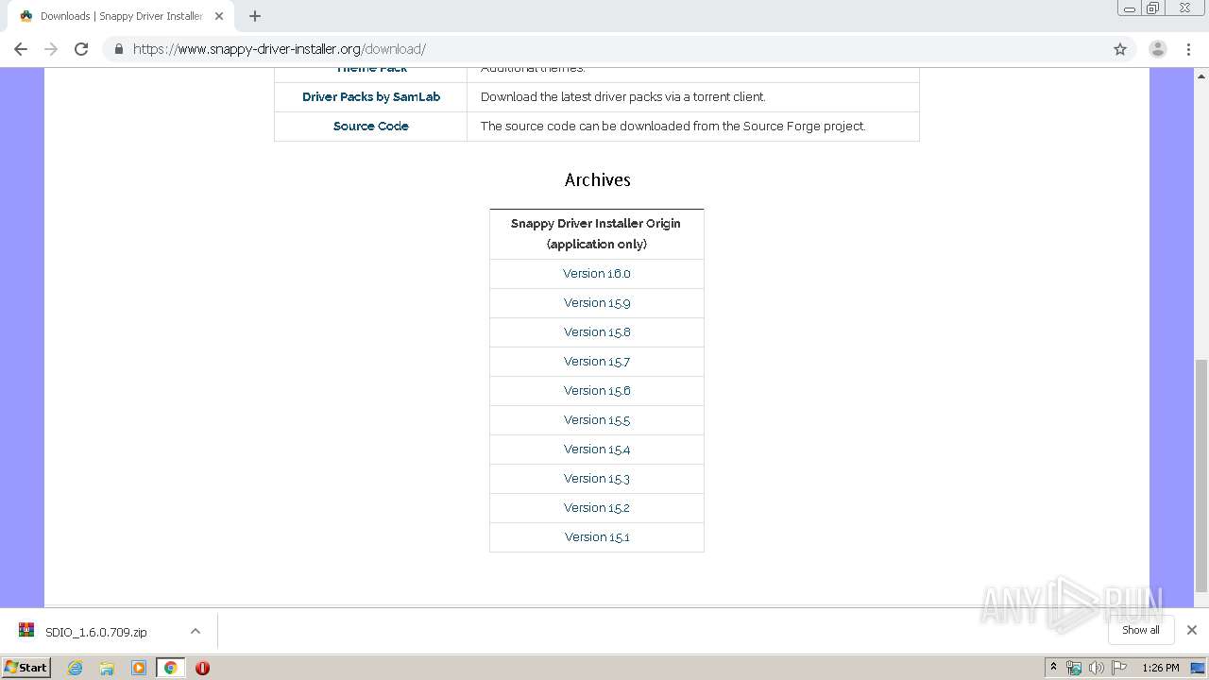
Task: Download Version 1.5.8 archive
Action: pos(597,332)
